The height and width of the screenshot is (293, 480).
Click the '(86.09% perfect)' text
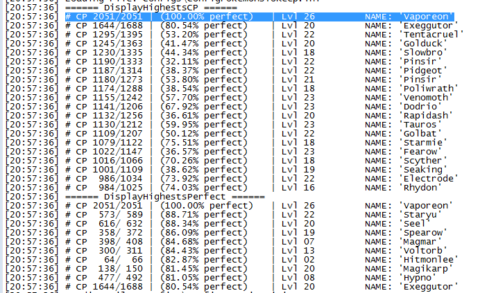[204, 233]
